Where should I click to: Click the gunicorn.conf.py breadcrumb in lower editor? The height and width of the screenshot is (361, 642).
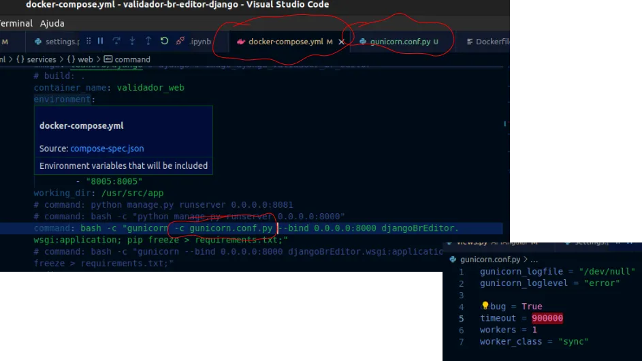pyautogui.click(x=490, y=260)
